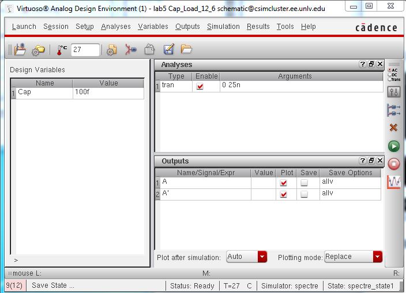Select the AC analysis radio button

point(389,70)
